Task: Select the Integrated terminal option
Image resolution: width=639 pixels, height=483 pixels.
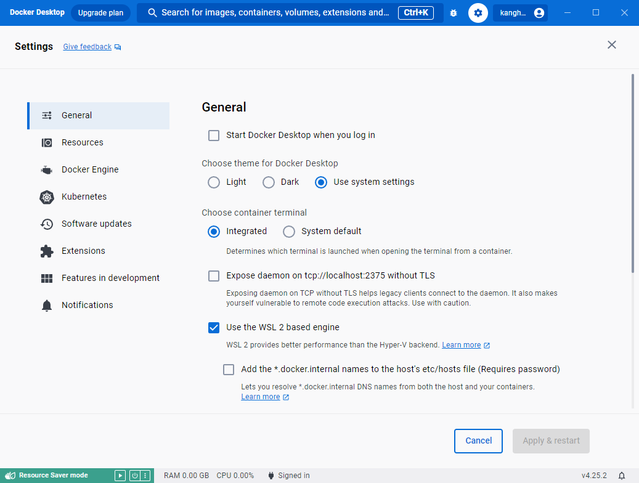Action: tap(214, 232)
